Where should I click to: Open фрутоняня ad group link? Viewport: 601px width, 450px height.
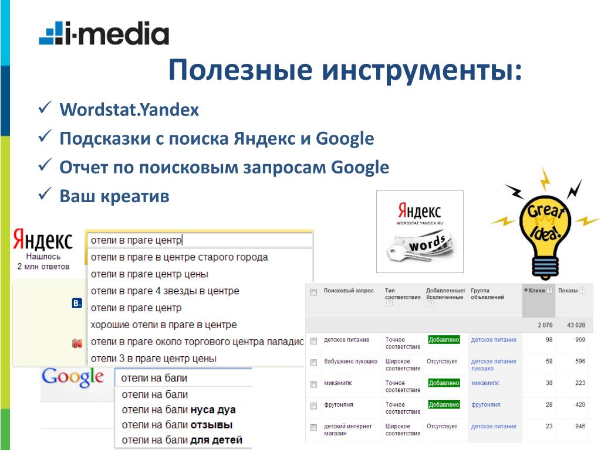485,405
